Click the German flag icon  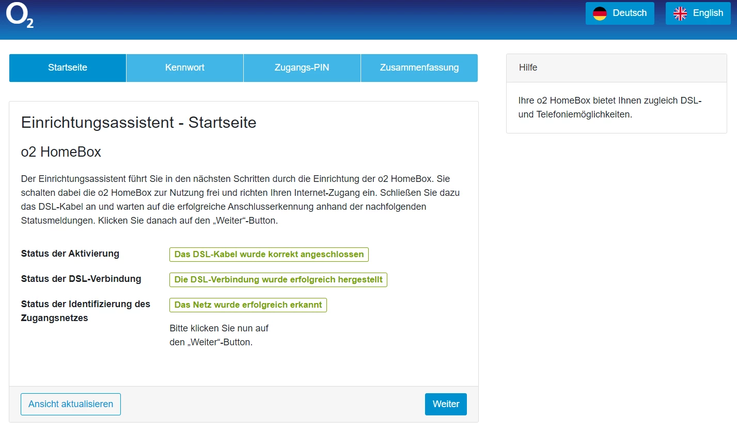[x=600, y=13]
